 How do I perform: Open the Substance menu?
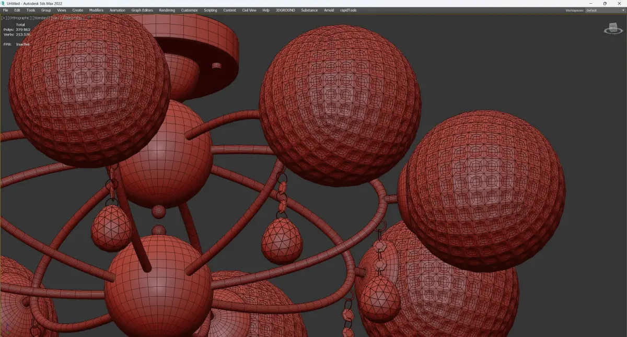tap(309, 10)
